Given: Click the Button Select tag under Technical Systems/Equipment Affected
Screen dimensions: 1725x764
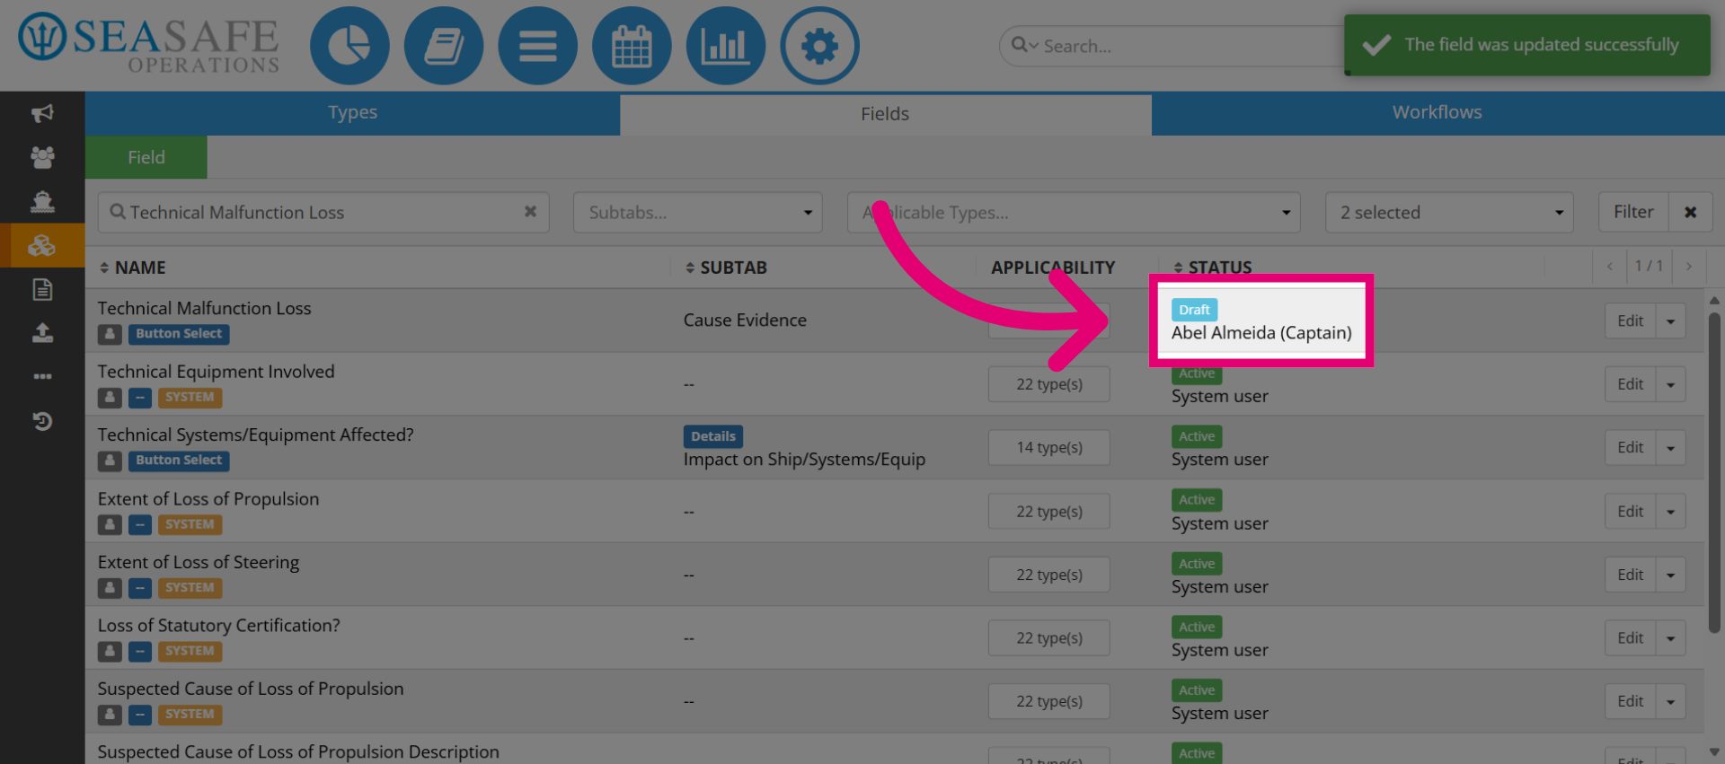Looking at the screenshot, I should pos(179,461).
